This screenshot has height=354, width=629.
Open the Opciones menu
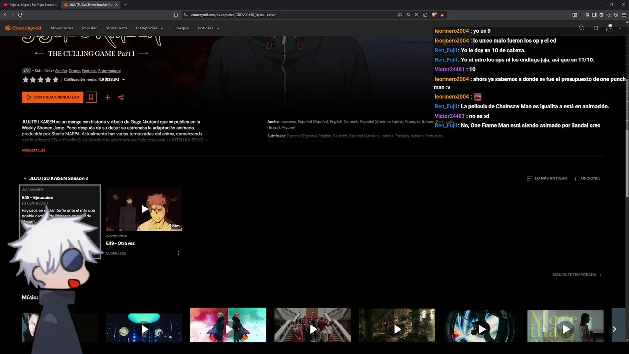[x=587, y=178]
